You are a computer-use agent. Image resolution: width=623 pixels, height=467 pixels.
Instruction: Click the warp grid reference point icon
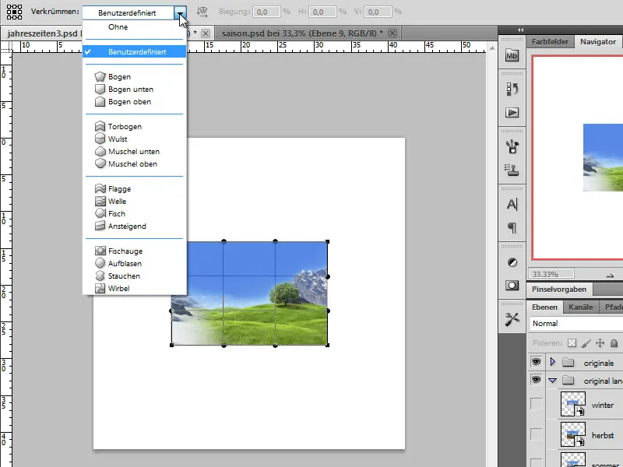[x=14, y=12]
